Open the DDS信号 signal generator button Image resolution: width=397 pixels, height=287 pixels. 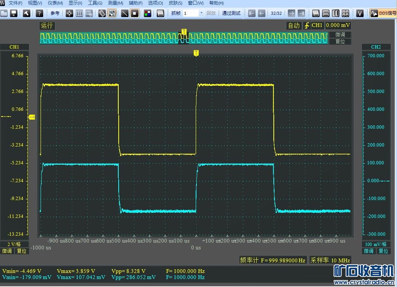click(383, 13)
